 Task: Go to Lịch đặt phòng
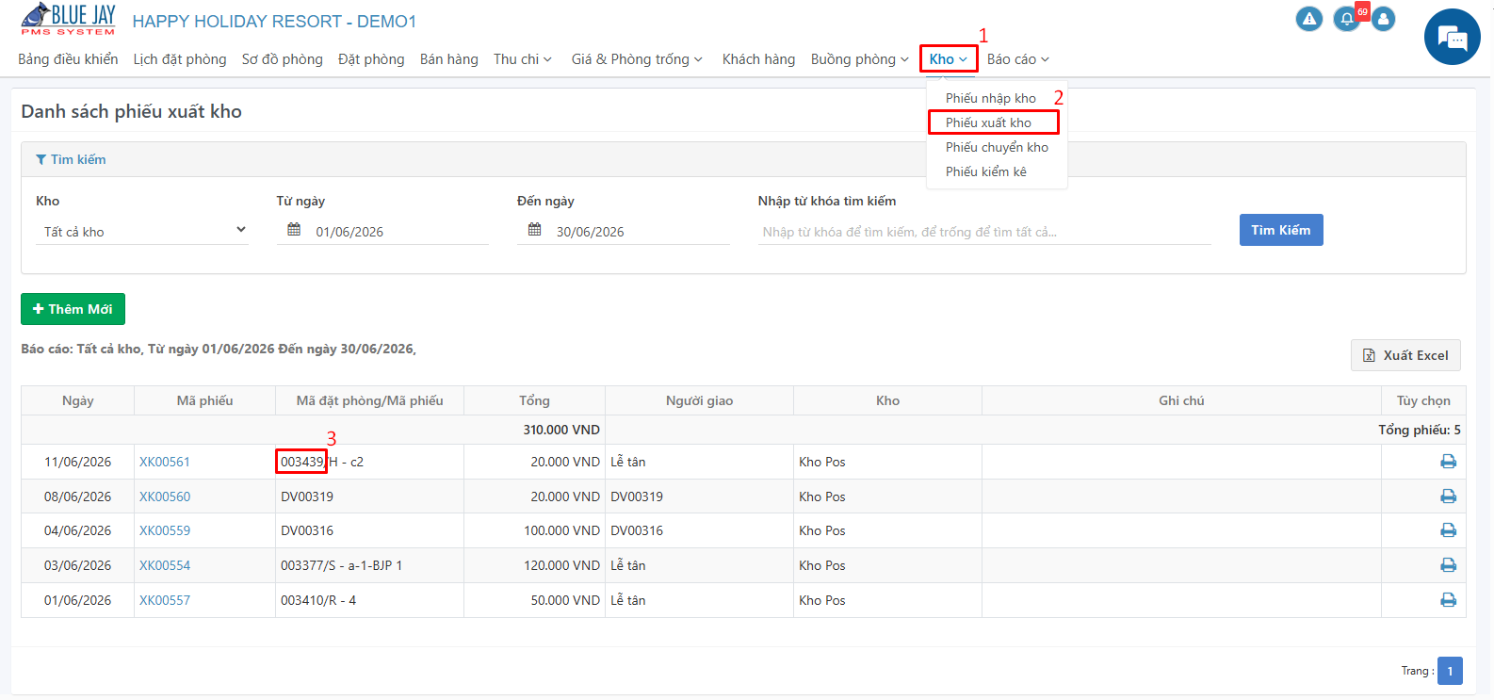pyautogui.click(x=180, y=59)
